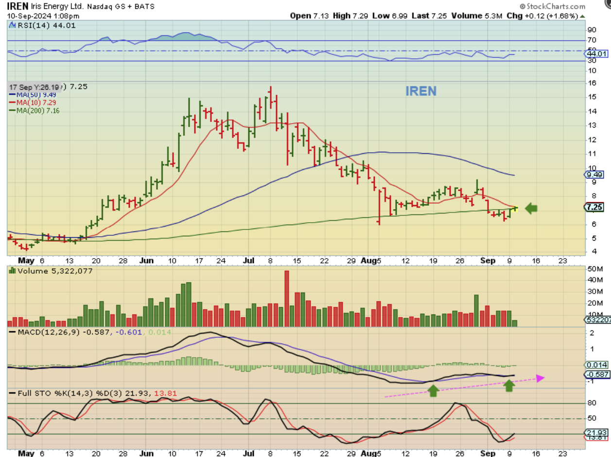Click the 0.014 histogram tag on the MACD axis

point(596,365)
